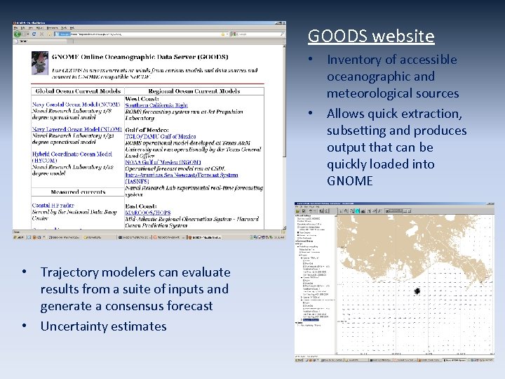The height and width of the screenshot is (379, 505).
Task: Click the 'West Coast:' heading
Action: point(142,99)
